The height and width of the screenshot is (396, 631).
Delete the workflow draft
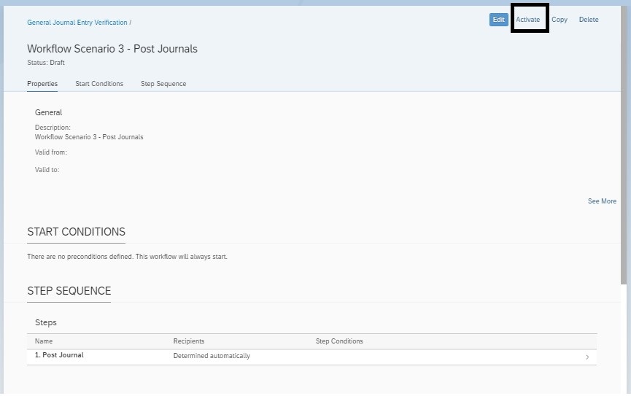[589, 19]
